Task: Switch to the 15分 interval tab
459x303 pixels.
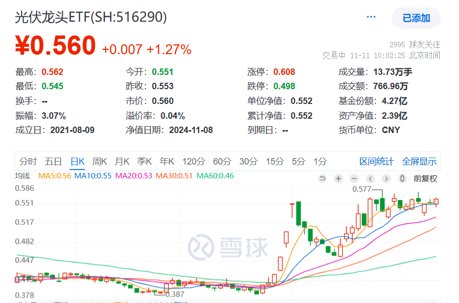Action: [275, 162]
